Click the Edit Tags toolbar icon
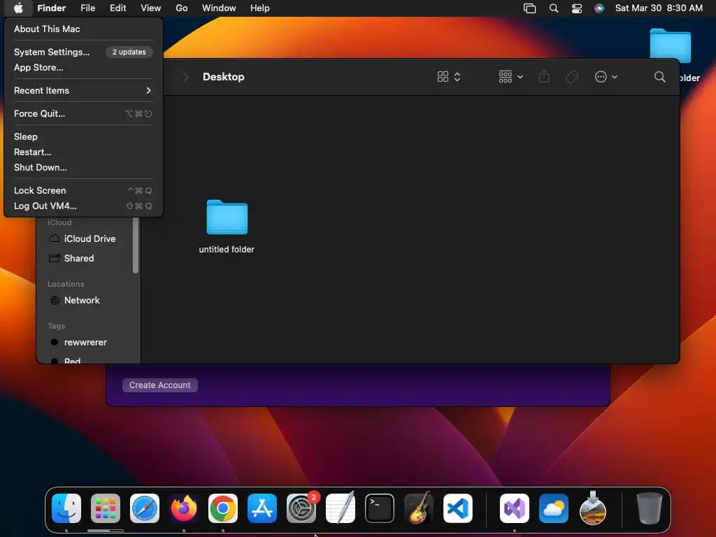This screenshot has height=537, width=716. click(x=572, y=77)
